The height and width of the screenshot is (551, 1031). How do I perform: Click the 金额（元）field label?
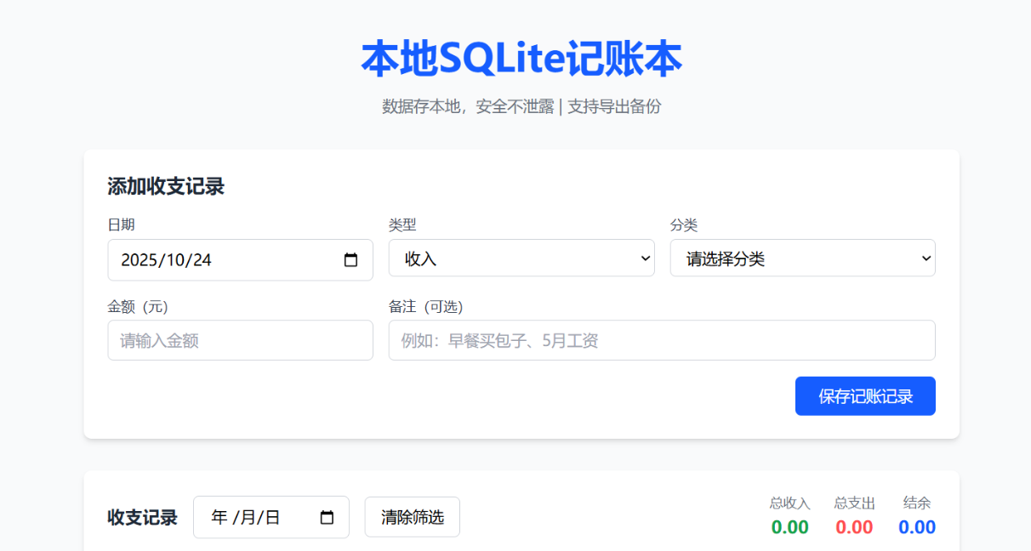click(144, 306)
